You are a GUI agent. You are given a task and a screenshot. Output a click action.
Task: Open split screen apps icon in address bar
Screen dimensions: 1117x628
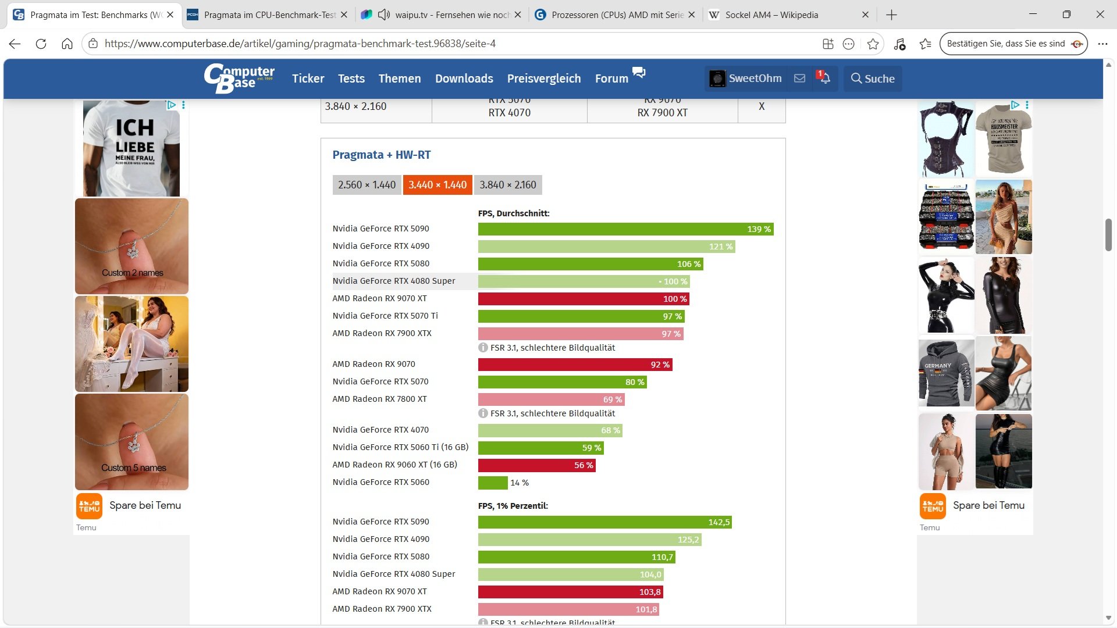828,44
